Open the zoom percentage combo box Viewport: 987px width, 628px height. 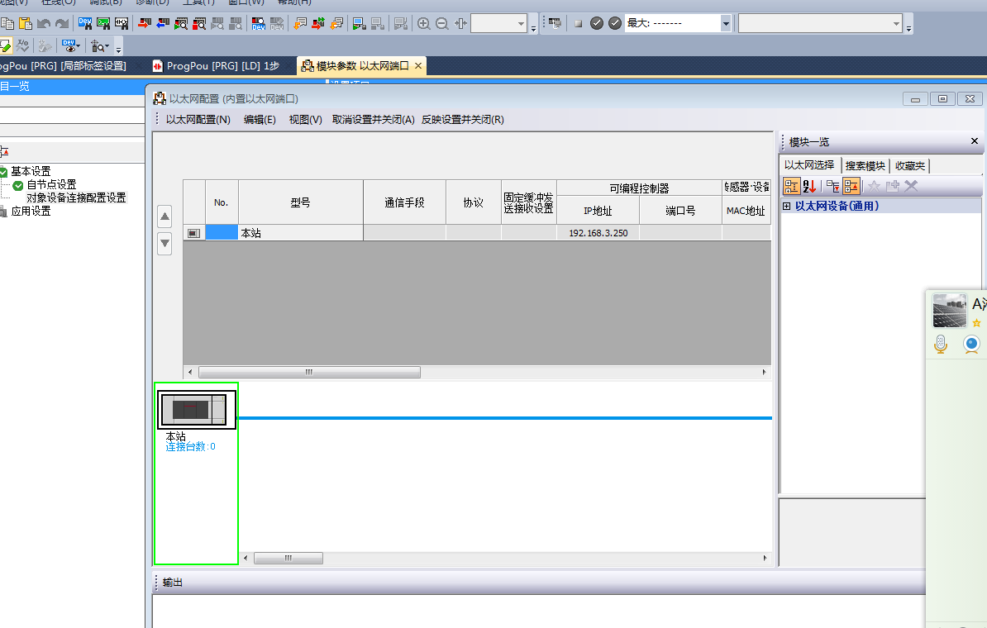(x=521, y=24)
